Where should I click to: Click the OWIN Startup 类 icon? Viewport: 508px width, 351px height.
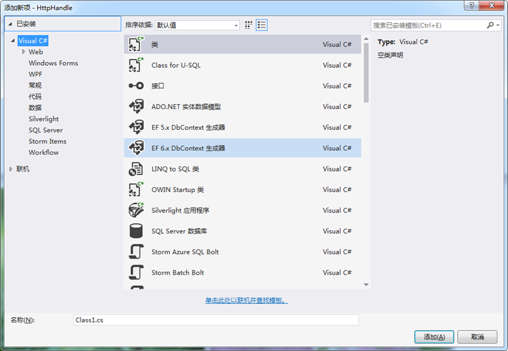point(136,189)
